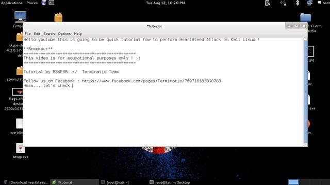
Task: Open the Places menu in top panel
Action: tap(32, 3)
